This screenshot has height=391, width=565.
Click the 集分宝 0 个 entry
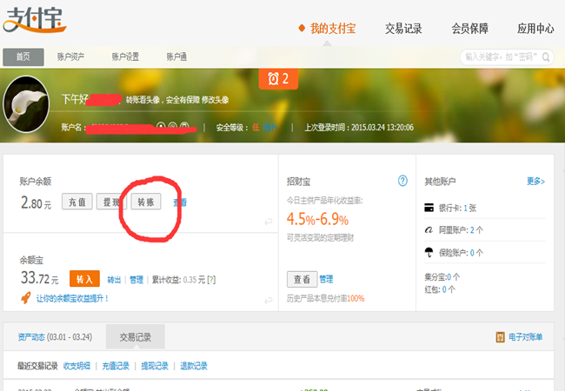pyautogui.click(x=442, y=277)
